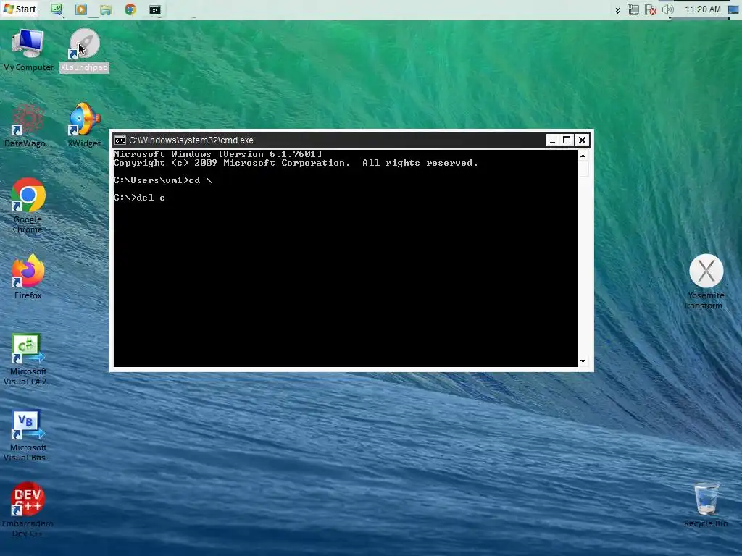Viewport: 742px width, 556px height.
Task: Click the show desktop monitor icon
Action: 733,9
